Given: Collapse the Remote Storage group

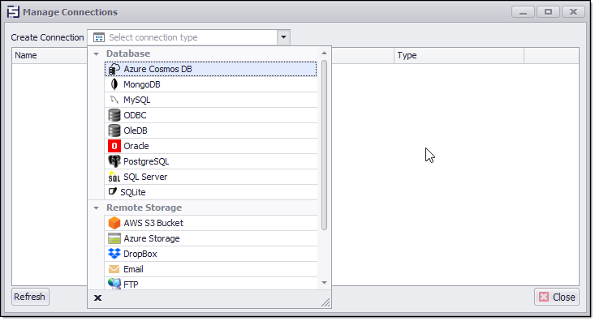Looking at the screenshot, I should pyautogui.click(x=97, y=208).
